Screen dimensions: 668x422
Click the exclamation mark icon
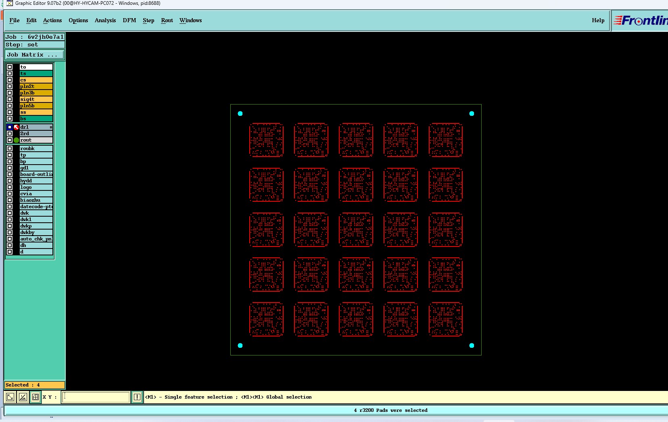[137, 397]
